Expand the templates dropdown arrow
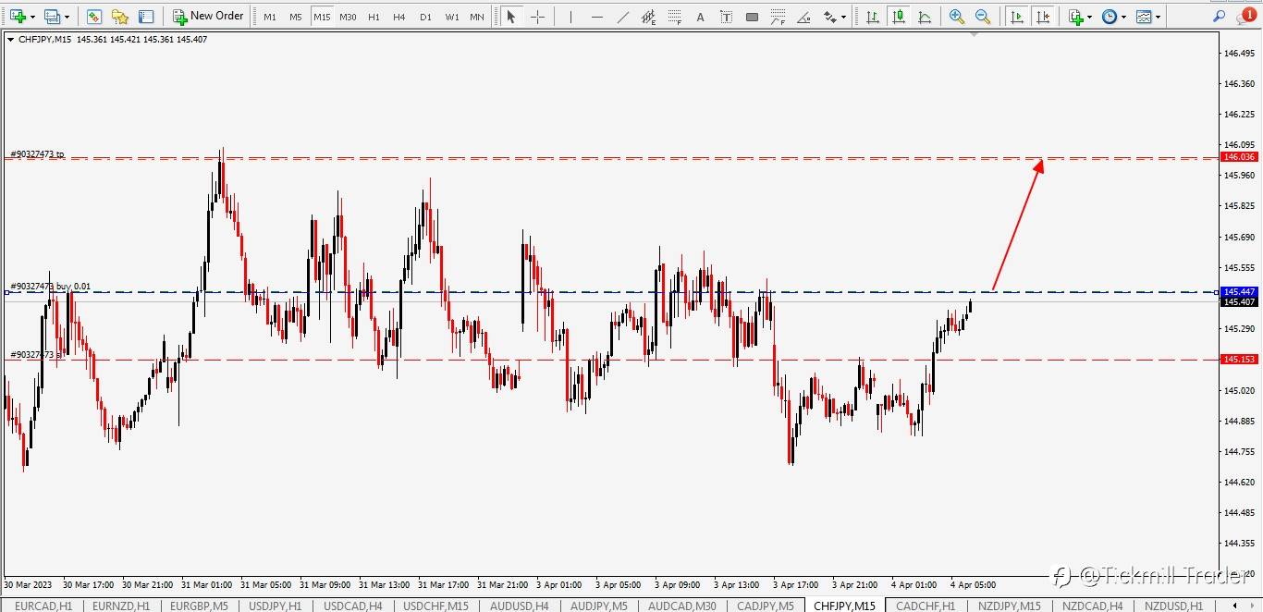 click(x=1158, y=17)
